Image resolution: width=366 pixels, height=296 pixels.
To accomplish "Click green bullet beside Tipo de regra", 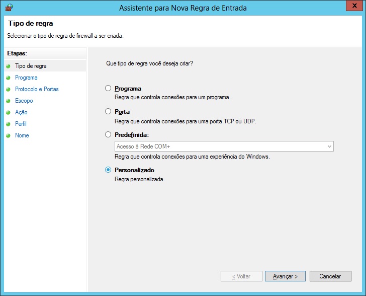I will click(8, 66).
